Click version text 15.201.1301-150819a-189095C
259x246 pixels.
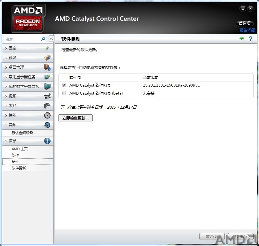point(171,85)
